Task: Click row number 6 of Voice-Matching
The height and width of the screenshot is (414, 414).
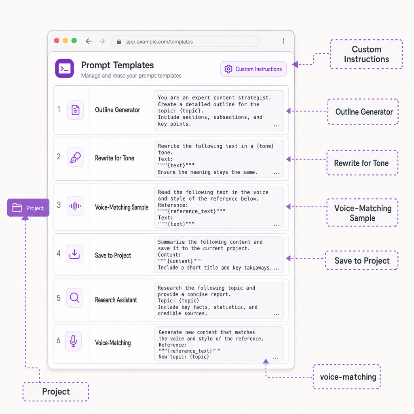Action: pyautogui.click(x=58, y=340)
